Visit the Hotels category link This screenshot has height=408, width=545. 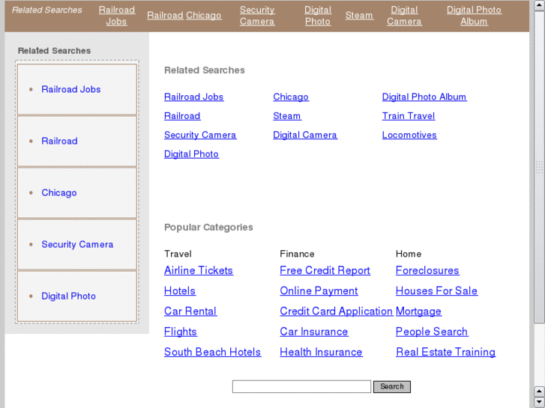180,291
